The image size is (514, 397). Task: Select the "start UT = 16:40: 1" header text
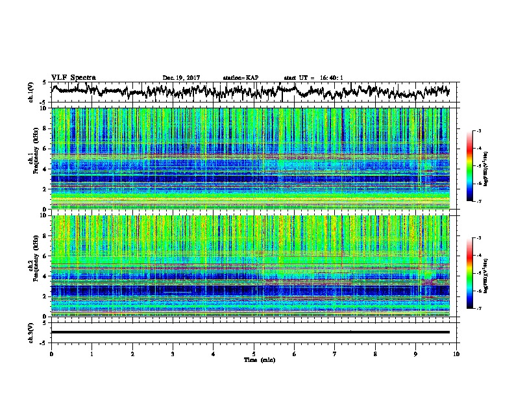[313, 78]
